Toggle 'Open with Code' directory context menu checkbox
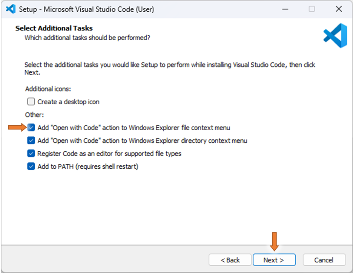The height and width of the screenshot is (273, 353). pyautogui.click(x=31, y=140)
